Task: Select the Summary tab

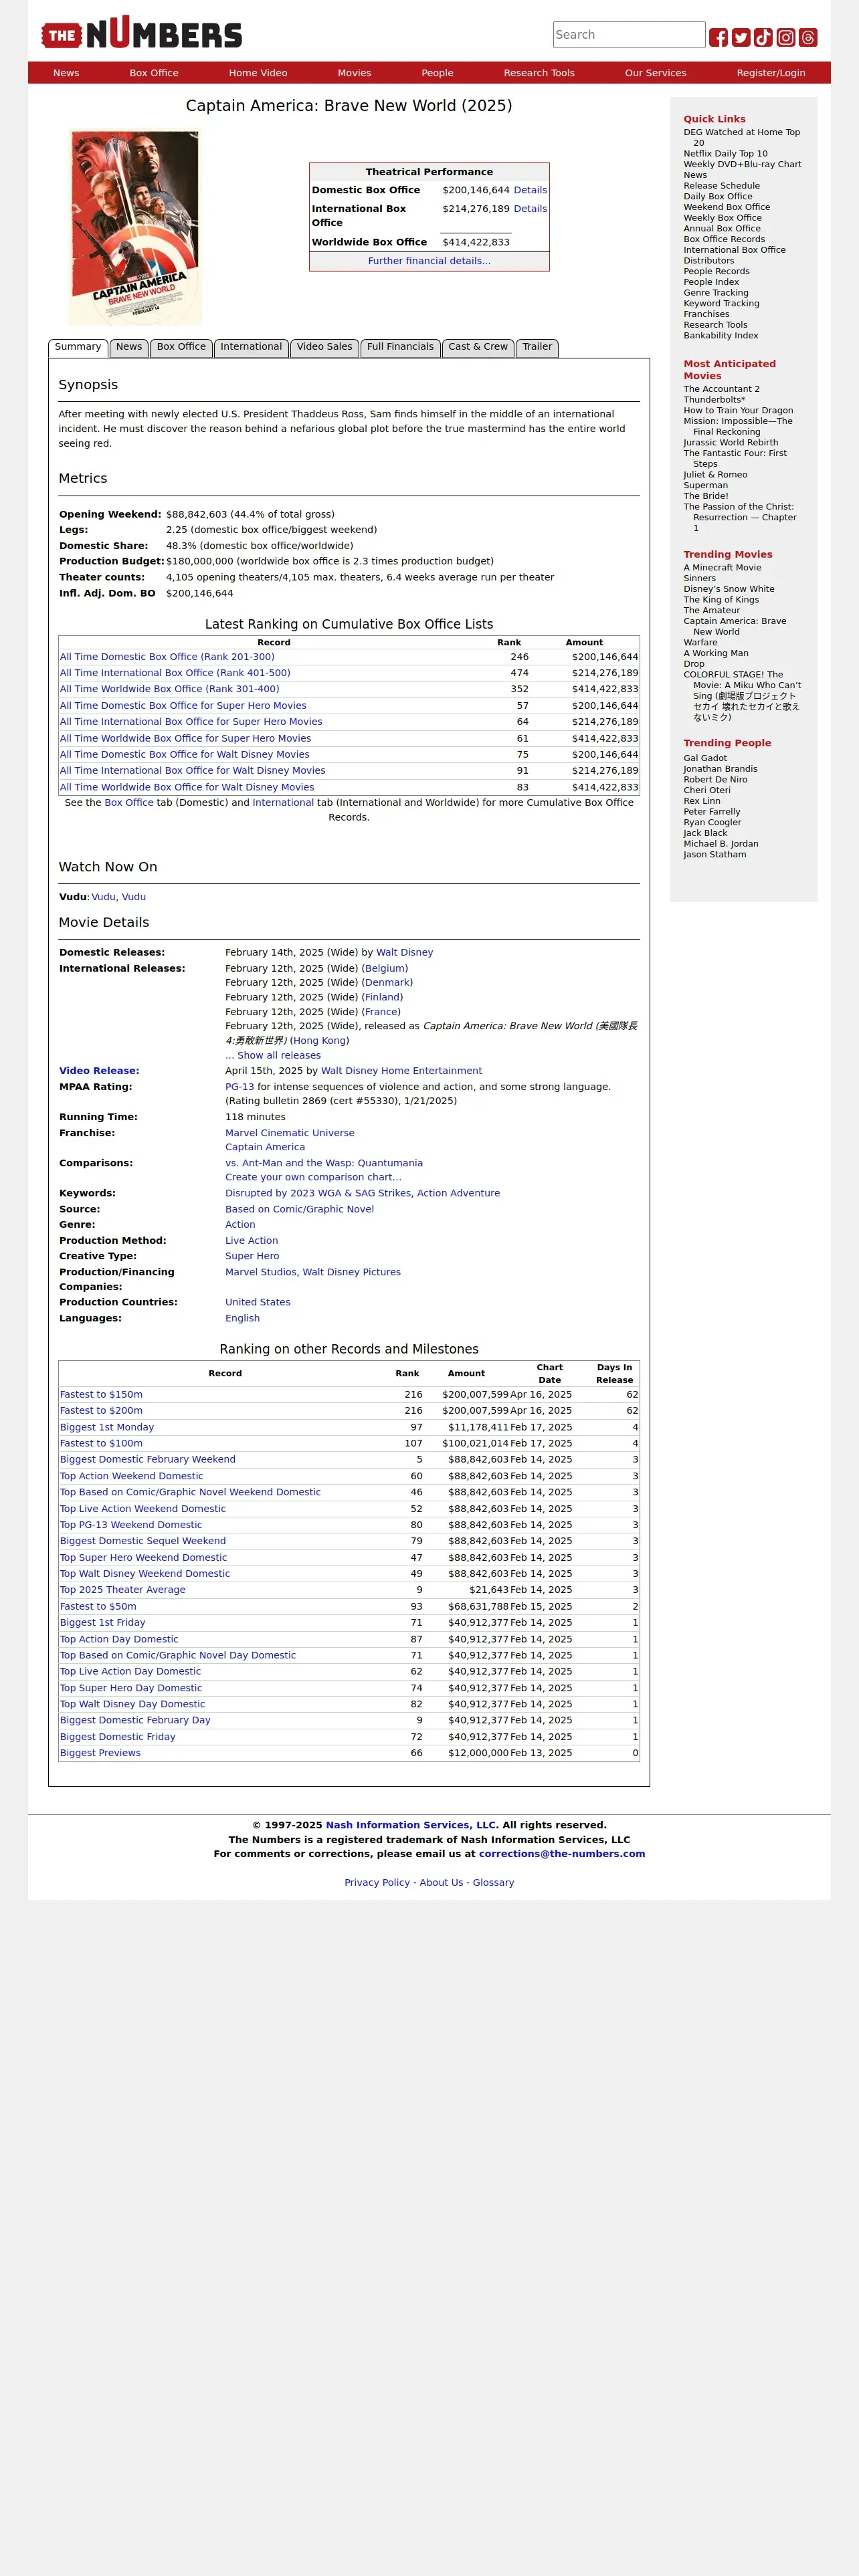Action: point(78,347)
